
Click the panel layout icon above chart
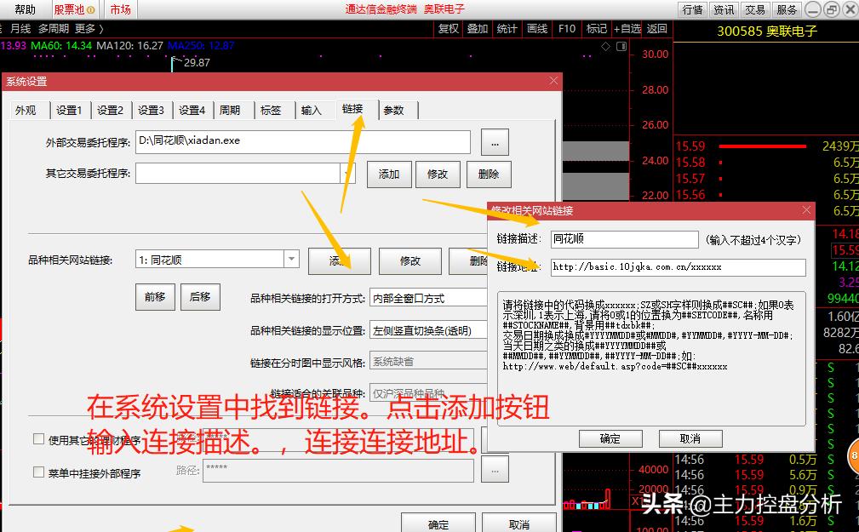(x=621, y=47)
